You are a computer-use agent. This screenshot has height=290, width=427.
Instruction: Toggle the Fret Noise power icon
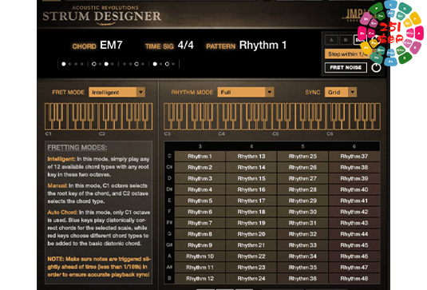tap(376, 67)
